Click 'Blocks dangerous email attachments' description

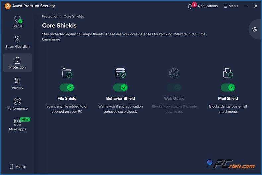pyautogui.click(x=228, y=109)
